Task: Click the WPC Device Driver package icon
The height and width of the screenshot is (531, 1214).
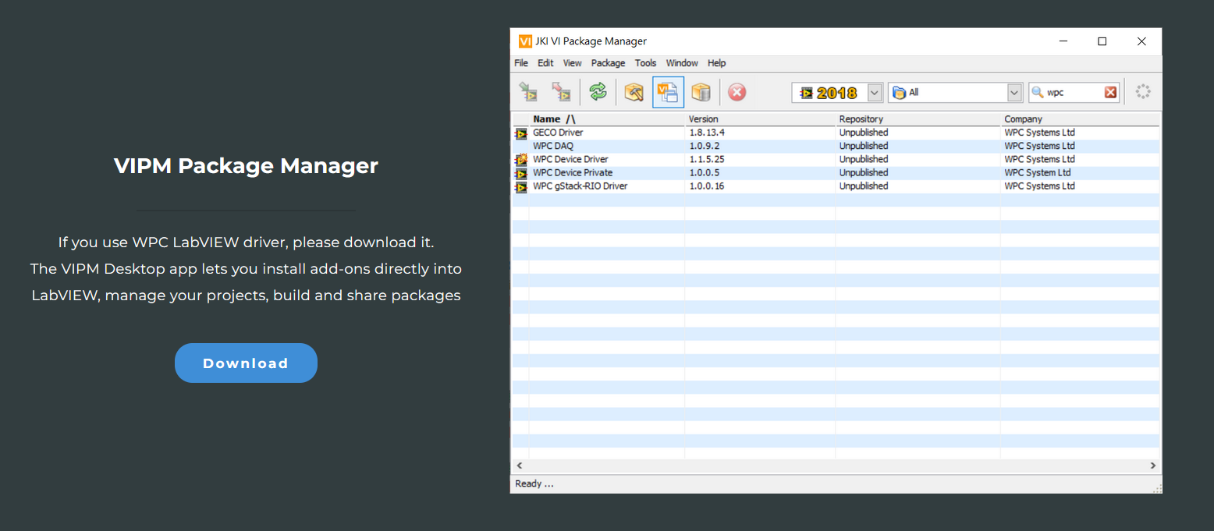Action: (520, 159)
